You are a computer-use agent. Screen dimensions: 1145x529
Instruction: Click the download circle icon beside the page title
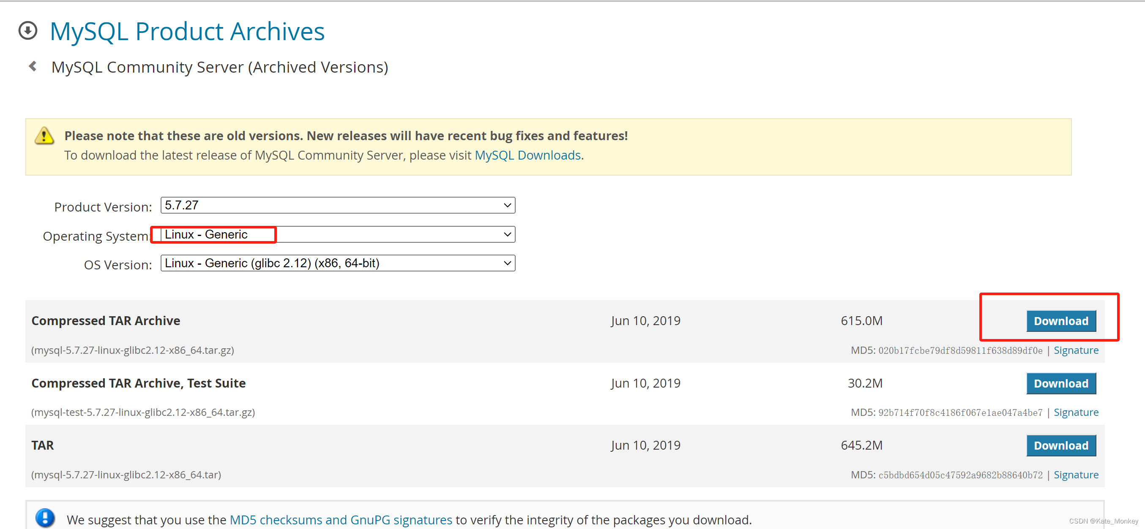tap(27, 31)
